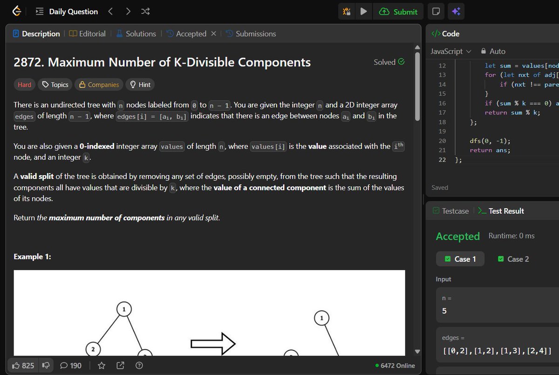The width and height of the screenshot is (559, 375).
Task: Click code line number 20
Action: [x=442, y=141]
